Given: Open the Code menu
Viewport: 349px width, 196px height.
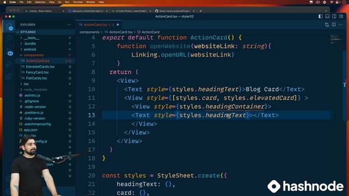Looking at the screenshot, I should 13,2.
